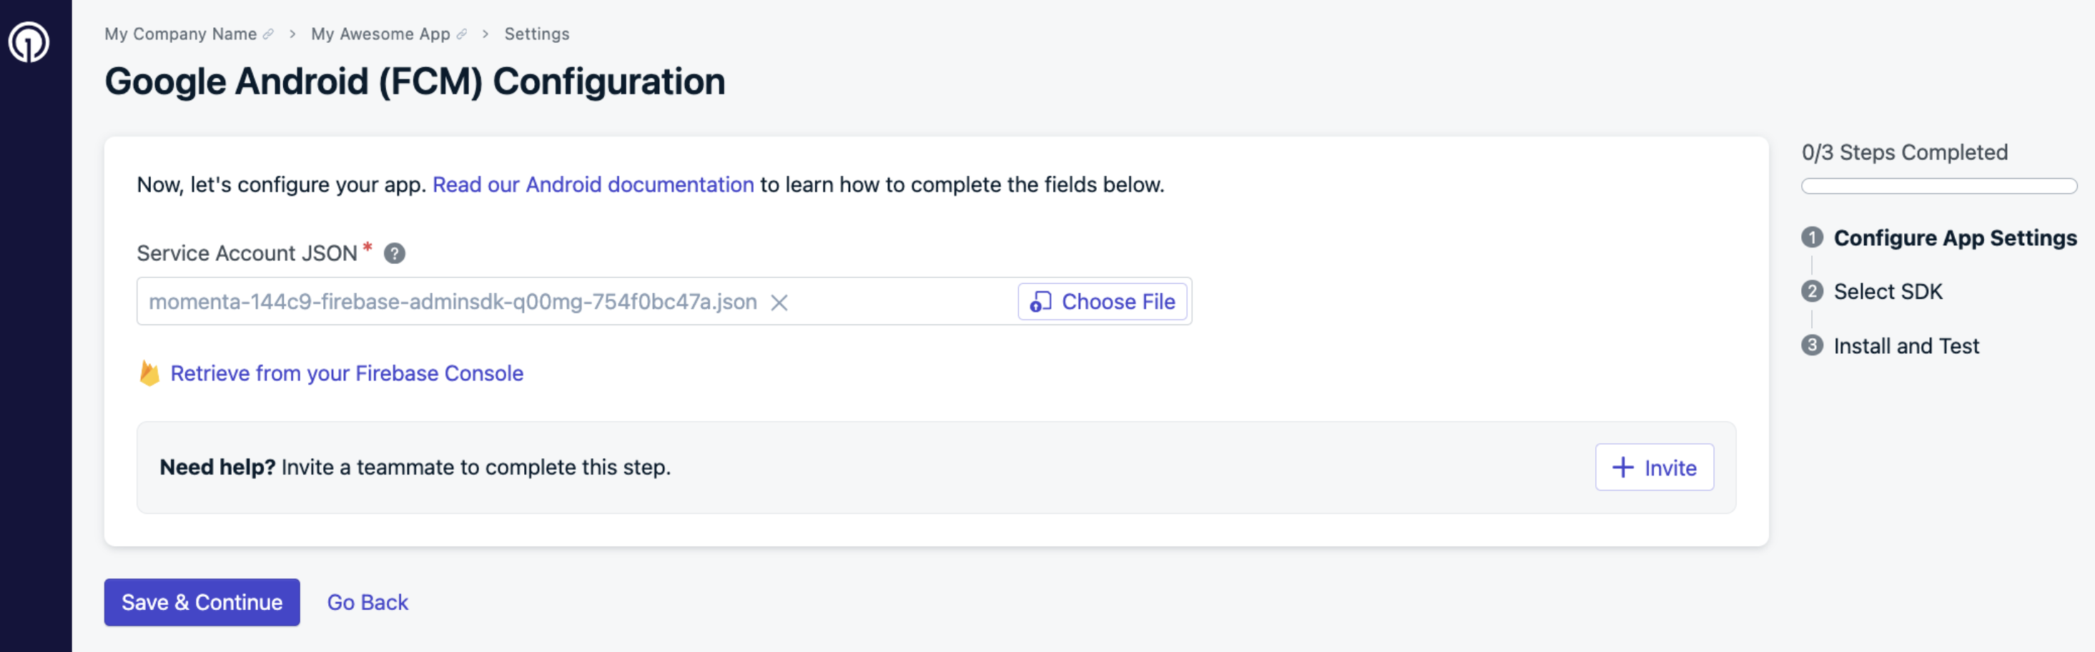Viewport: 2095px width, 652px height.
Task: Open the Android documentation link
Action: pos(593,184)
